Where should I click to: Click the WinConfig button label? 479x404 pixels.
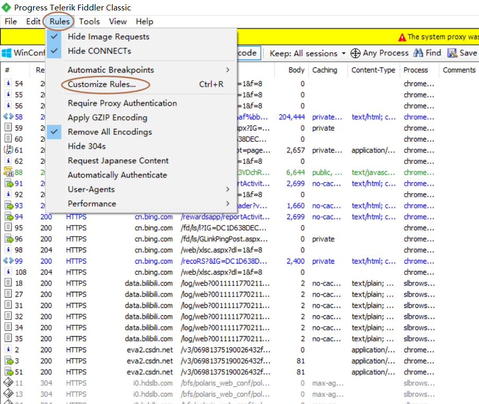pyautogui.click(x=29, y=53)
